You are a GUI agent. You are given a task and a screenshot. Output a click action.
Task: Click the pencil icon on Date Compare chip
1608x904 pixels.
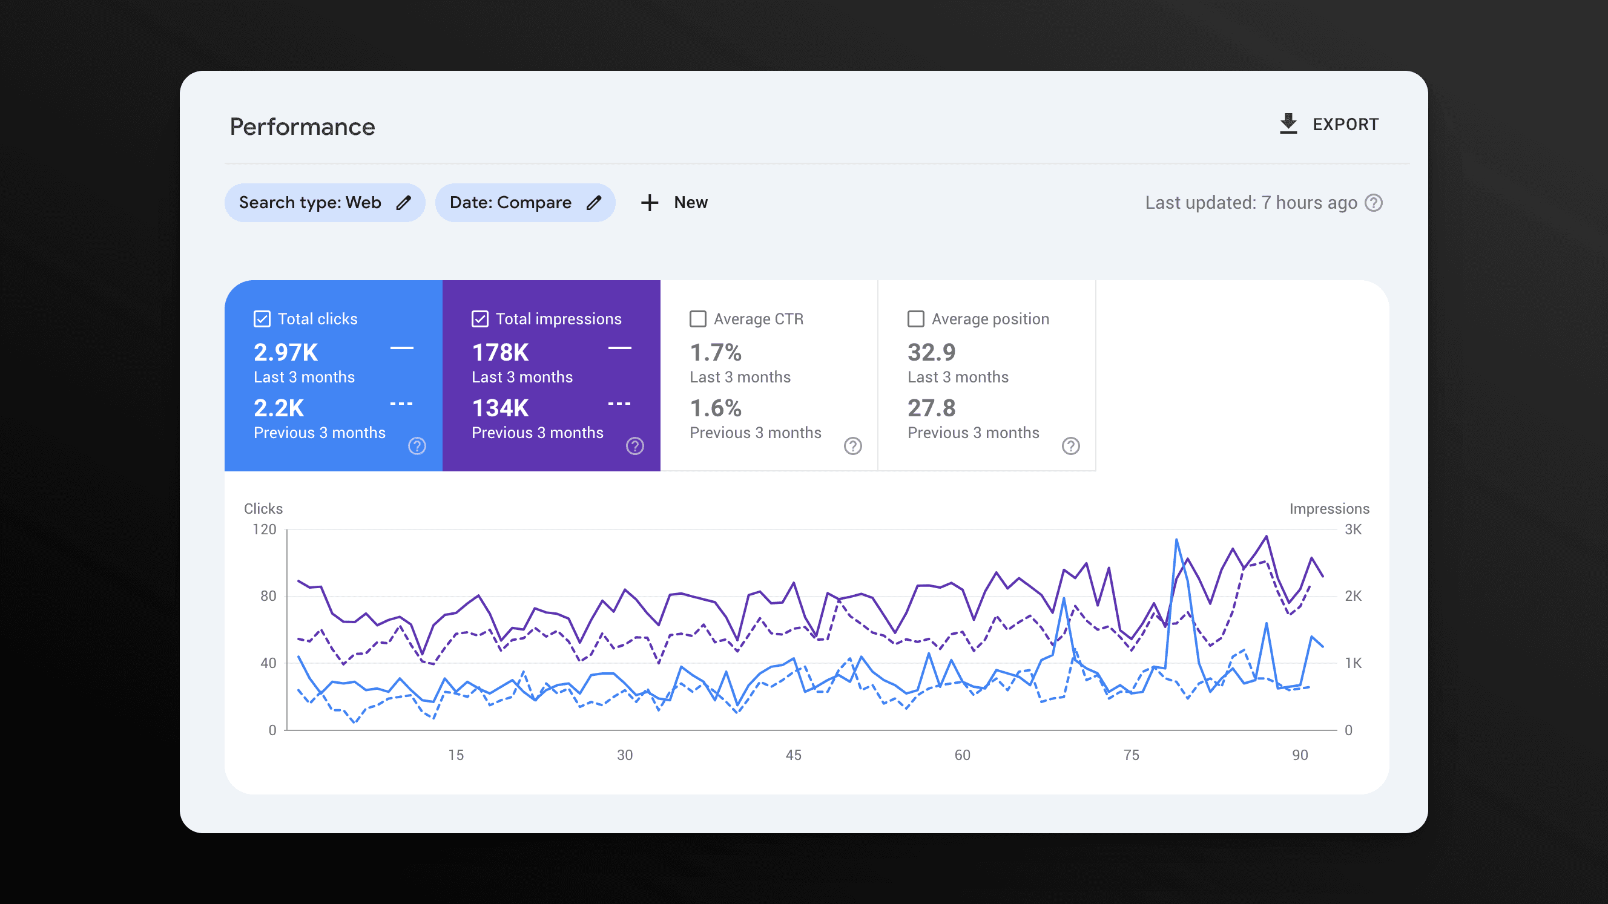(x=595, y=202)
